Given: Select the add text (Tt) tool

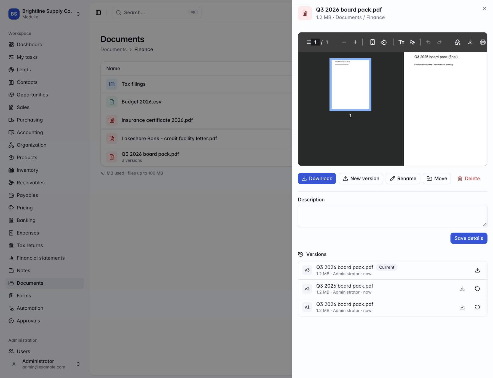Looking at the screenshot, I should point(401,42).
